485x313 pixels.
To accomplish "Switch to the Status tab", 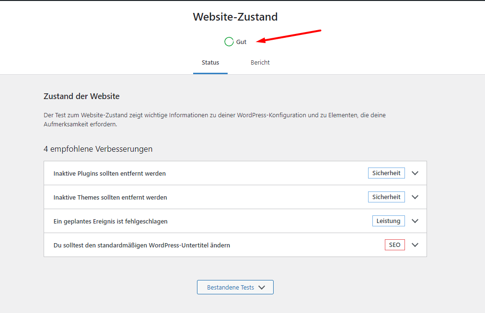I will 210,63.
